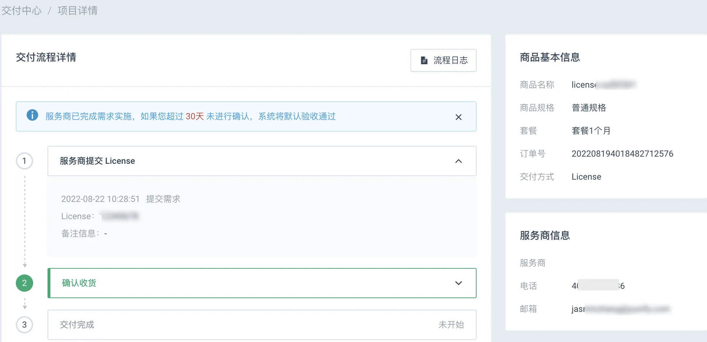The width and height of the screenshot is (707, 342).
Task: Click the 交付方式 License value
Action: pos(586,177)
